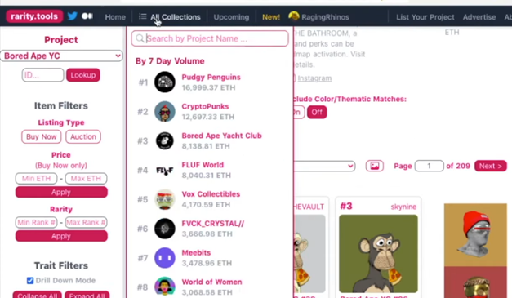Select Auction listing type
The width and height of the screenshot is (512, 298).
coord(83,136)
